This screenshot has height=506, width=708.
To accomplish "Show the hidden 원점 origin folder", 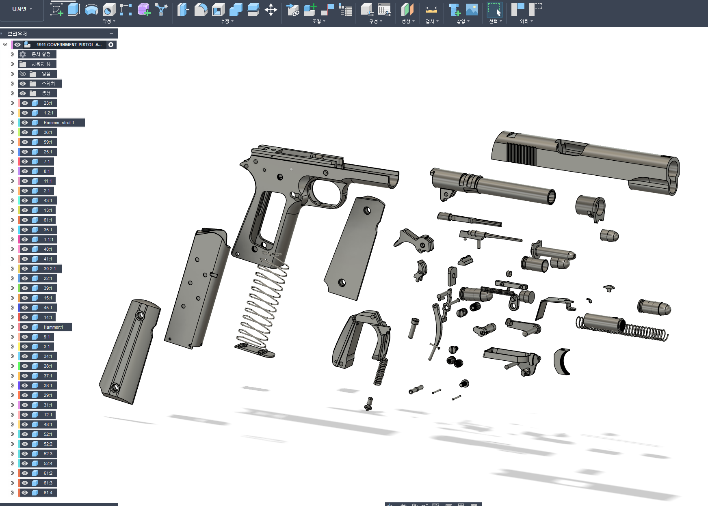I will 23,74.
